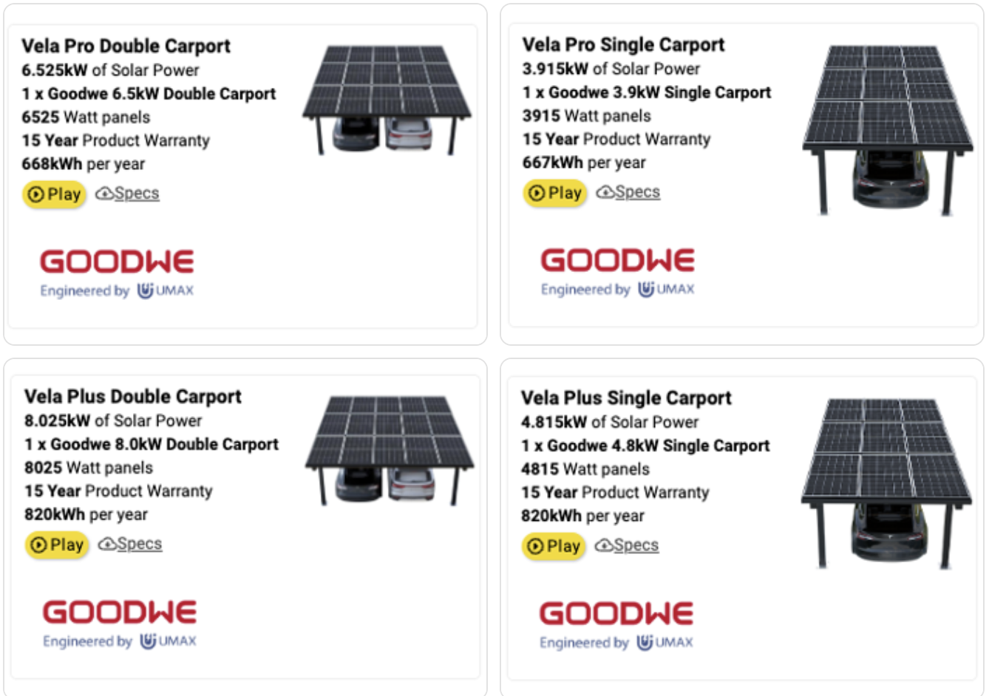Open Specs for Vela Pro Double Carport
Screen dimensions: 989x696
point(127,194)
